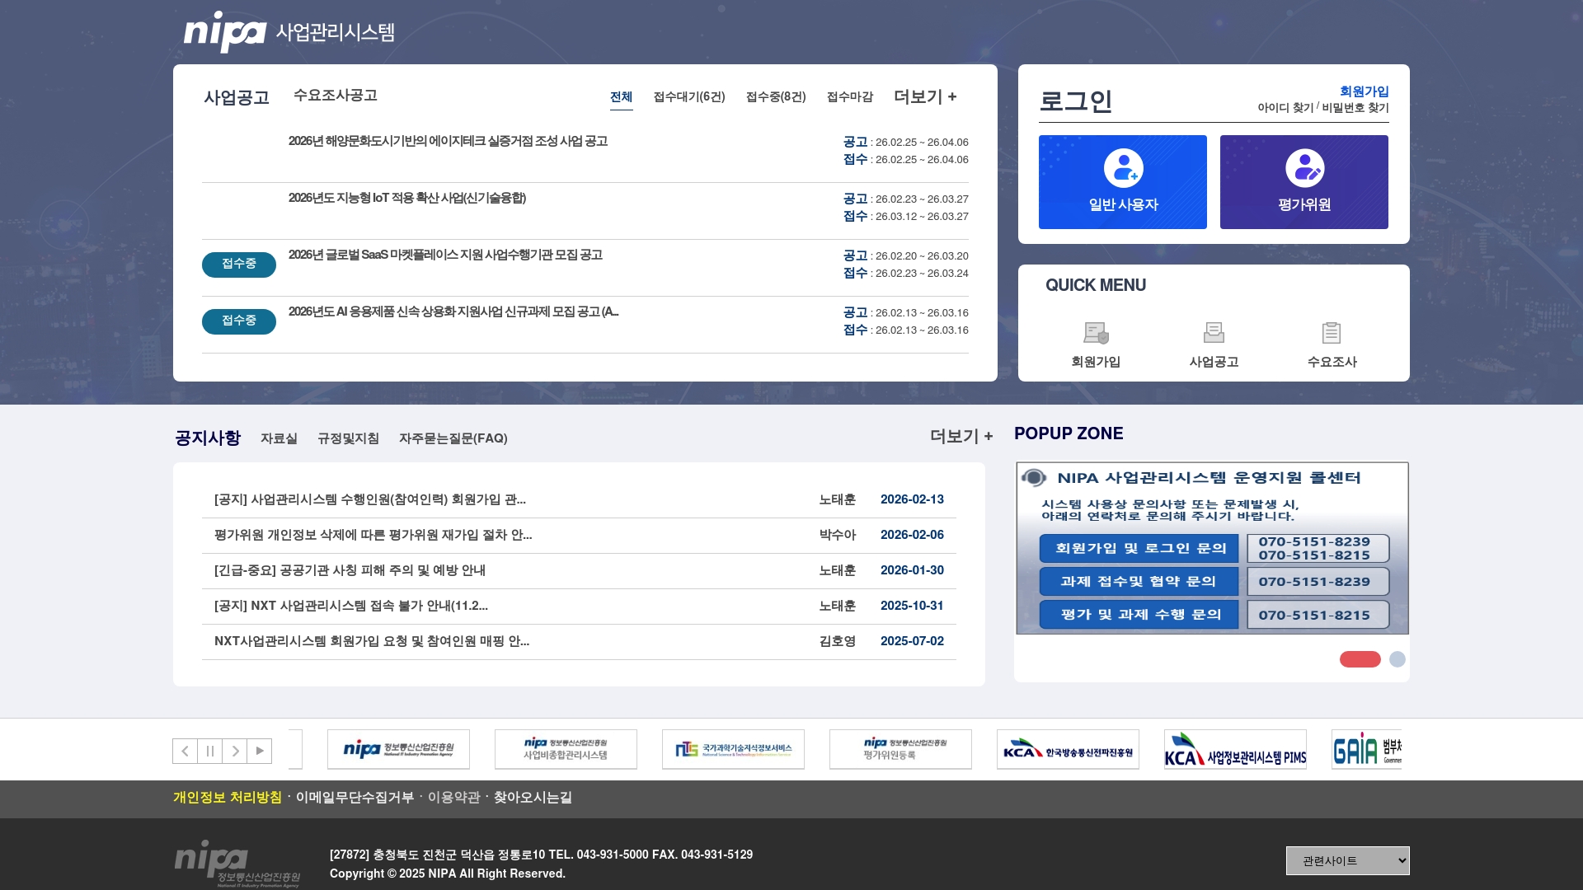Select the red popup zone indicator dot
The width and height of the screenshot is (1583, 890).
pos(1360,659)
